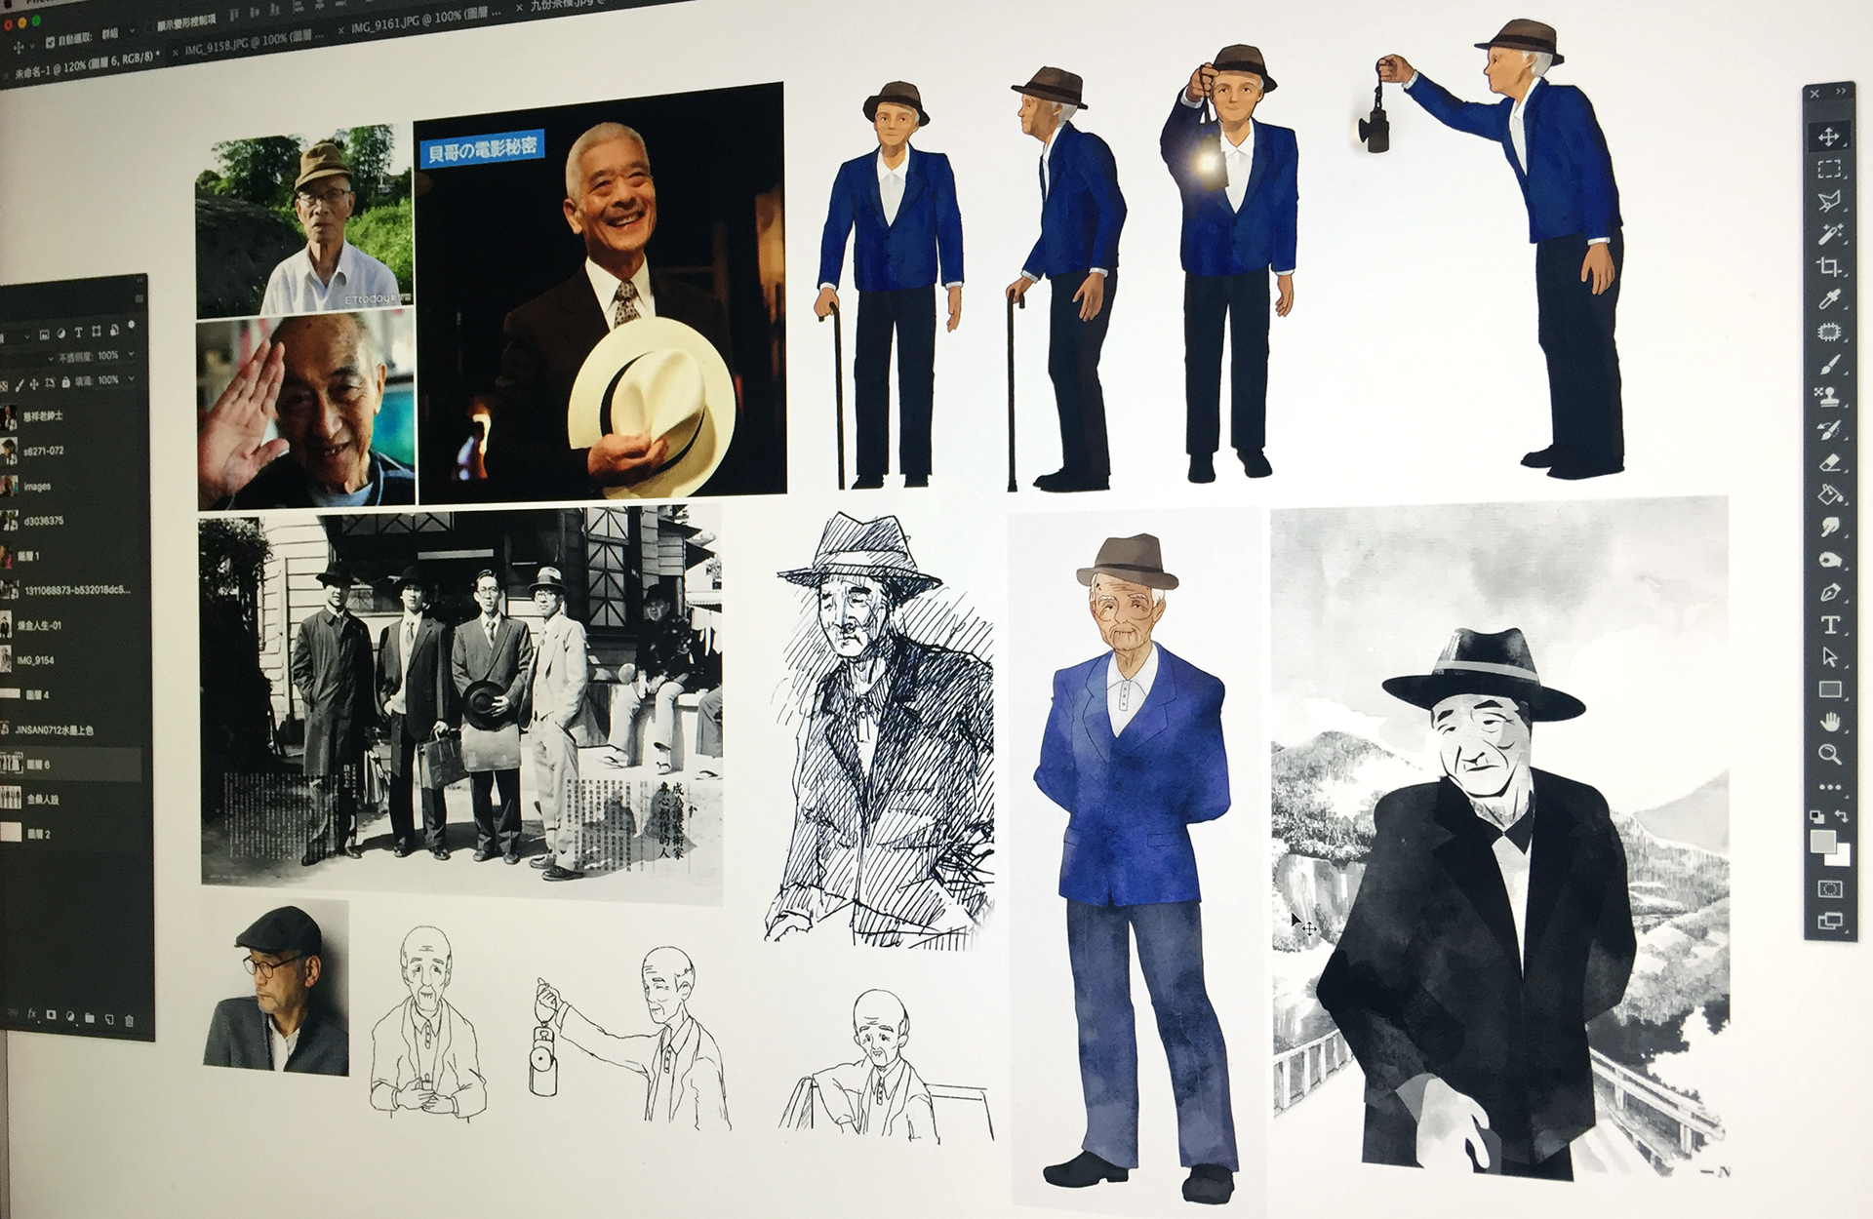The image size is (1873, 1219).
Task: Select the Rectangle shape tool
Action: pyautogui.click(x=1829, y=689)
